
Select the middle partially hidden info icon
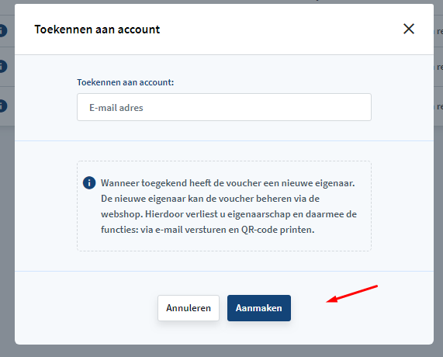3,67
